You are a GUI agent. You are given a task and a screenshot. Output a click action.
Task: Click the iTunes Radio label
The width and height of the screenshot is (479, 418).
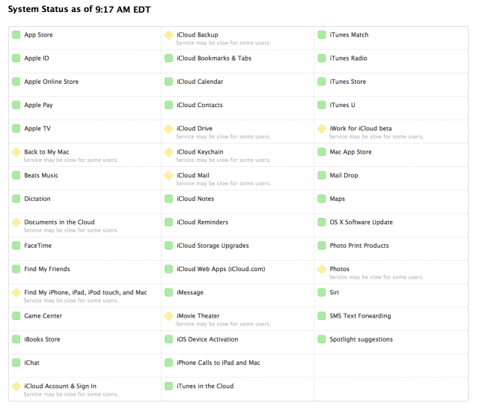click(348, 58)
